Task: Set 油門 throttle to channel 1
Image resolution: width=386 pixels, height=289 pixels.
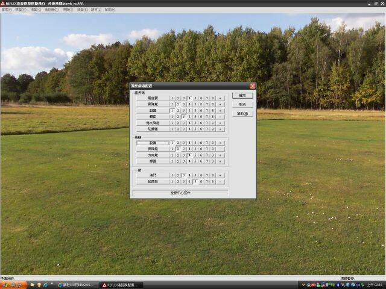Action: 172,175
